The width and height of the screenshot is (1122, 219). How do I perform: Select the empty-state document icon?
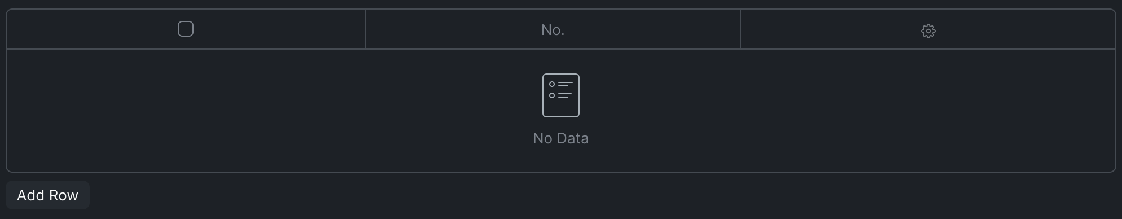[x=560, y=95]
